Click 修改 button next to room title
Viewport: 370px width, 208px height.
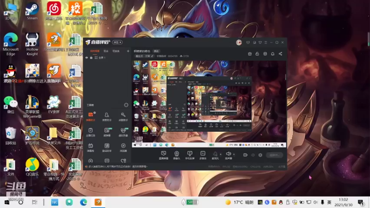(x=156, y=51)
